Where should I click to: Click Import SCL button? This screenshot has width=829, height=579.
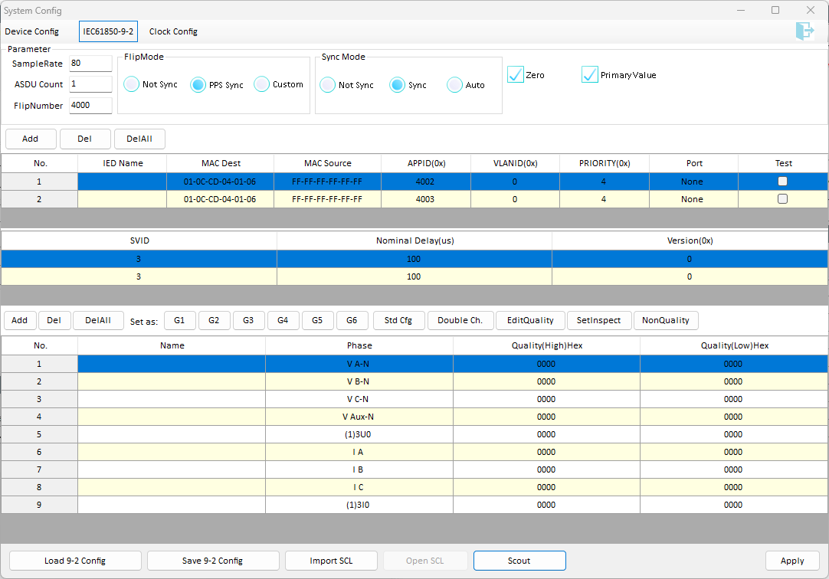pos(331,561)
